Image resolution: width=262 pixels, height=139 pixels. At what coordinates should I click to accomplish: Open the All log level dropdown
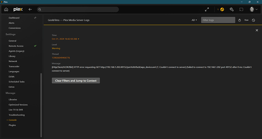pyautogui.click(x=194, y=20)
